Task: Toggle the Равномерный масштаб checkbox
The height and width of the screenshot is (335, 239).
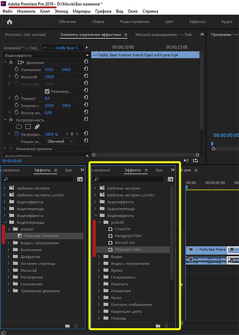Action: click(x=47, y=92)
